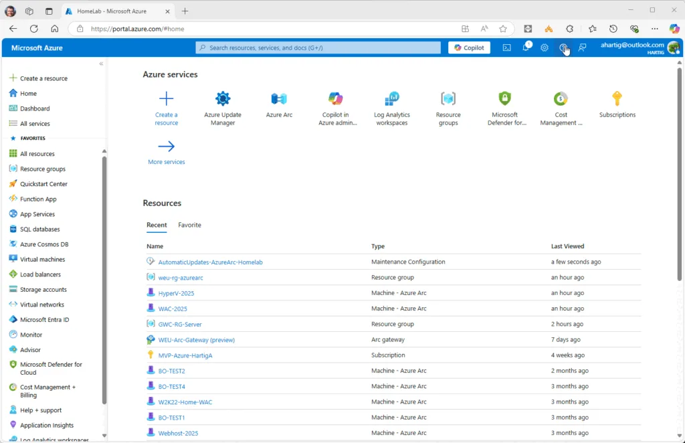The height and width of the screenshot is (443, 685).
Task: Switch to the Favorite resources tab
Action: pos(189,225)
